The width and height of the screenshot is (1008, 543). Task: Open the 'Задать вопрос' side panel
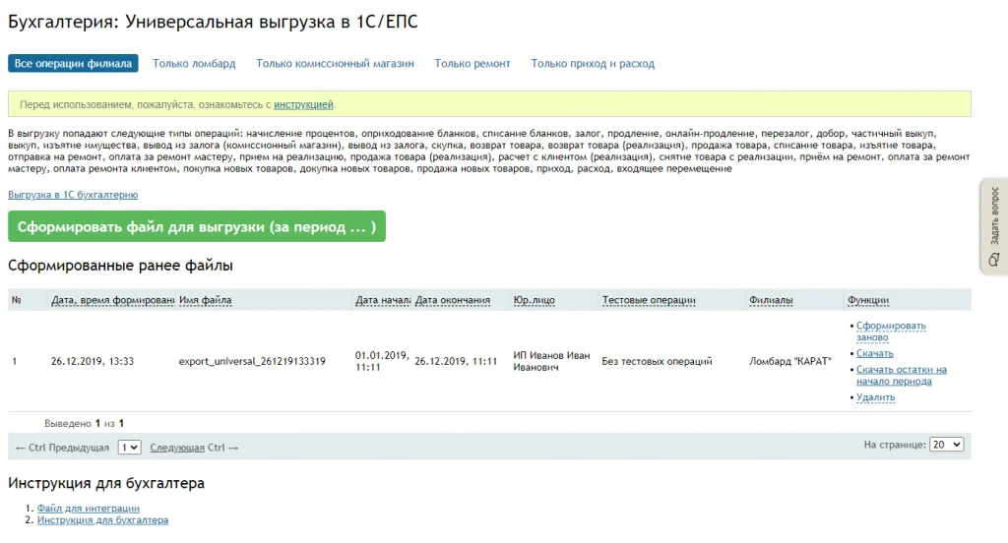click(x=994, y=226)
